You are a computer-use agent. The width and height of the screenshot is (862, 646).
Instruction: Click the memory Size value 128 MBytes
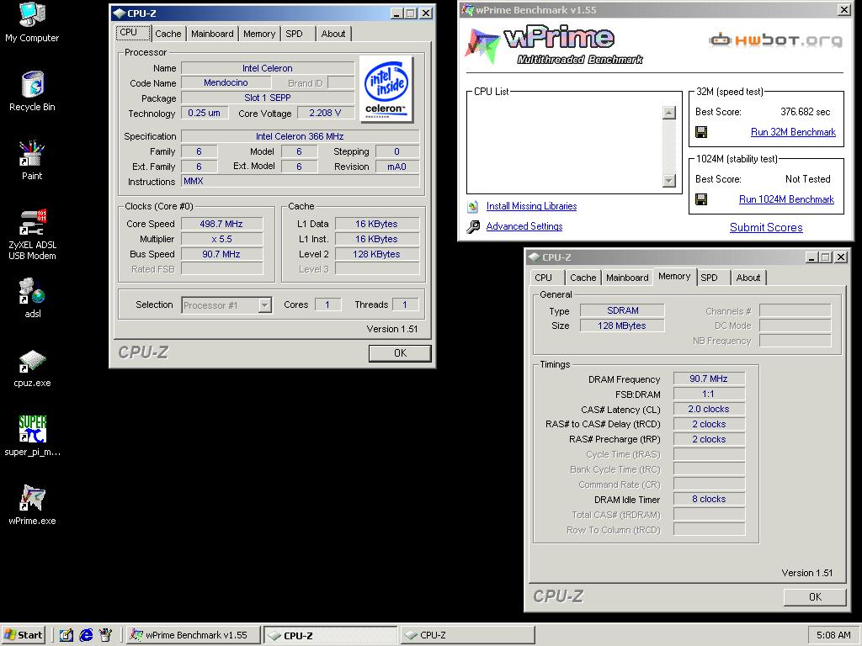pyautogui.click(x=622, y=326)
